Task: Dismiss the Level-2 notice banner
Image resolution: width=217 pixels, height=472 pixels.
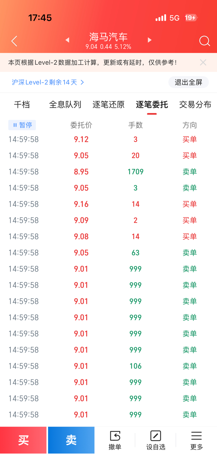Action: pos(203,62)
